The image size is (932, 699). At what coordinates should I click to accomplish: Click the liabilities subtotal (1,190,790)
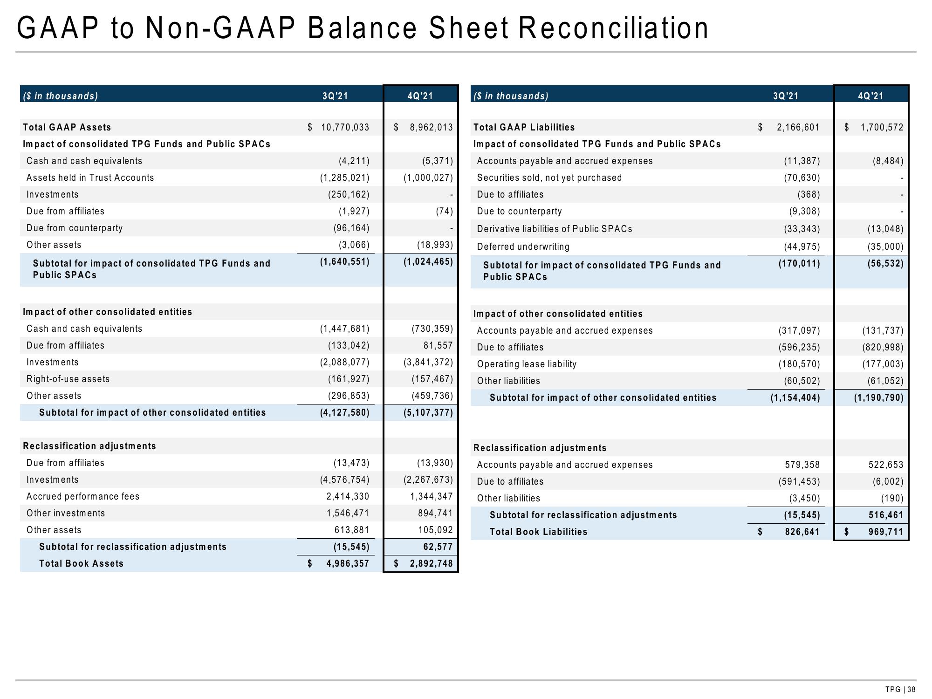(879, 397)
